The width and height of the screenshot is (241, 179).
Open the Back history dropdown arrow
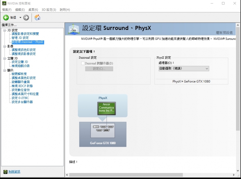coord(20,17)
